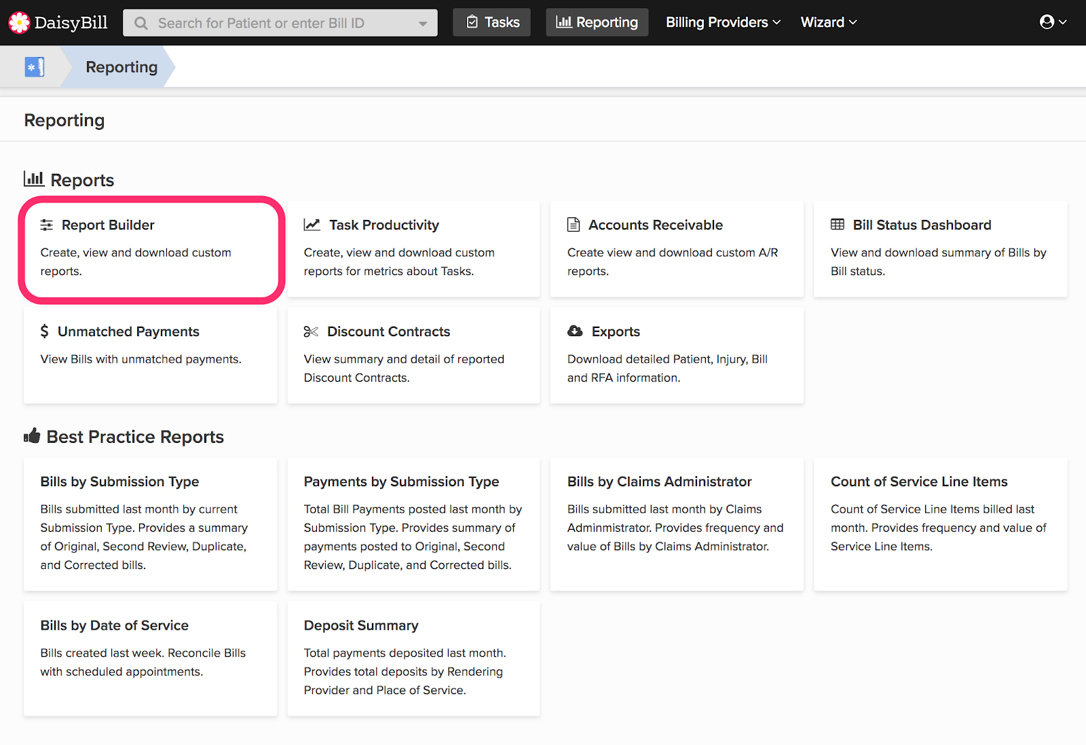Click the Unmatched Payments dollar icon
The height and width of the screenshot is (745, 1086).
45,331
